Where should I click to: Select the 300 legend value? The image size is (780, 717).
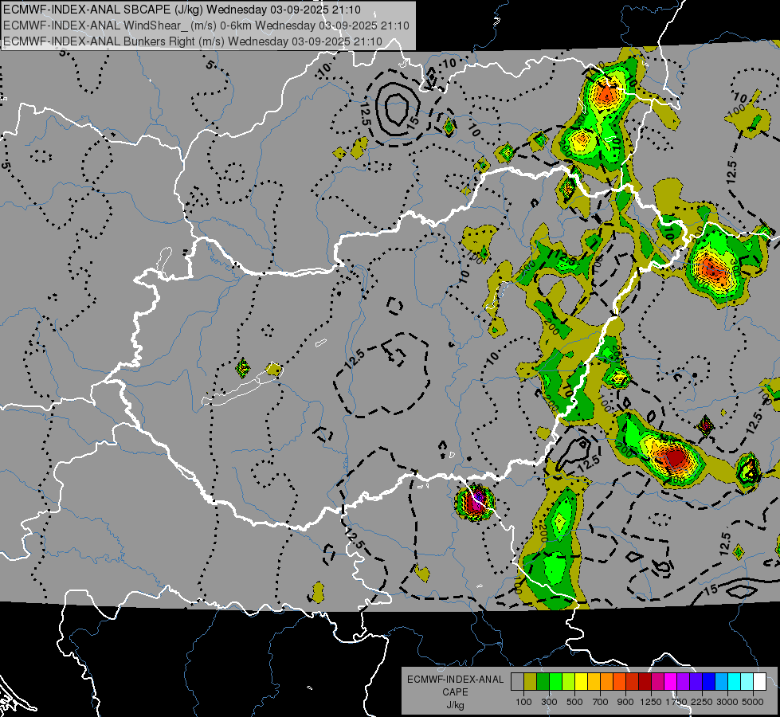549,702
